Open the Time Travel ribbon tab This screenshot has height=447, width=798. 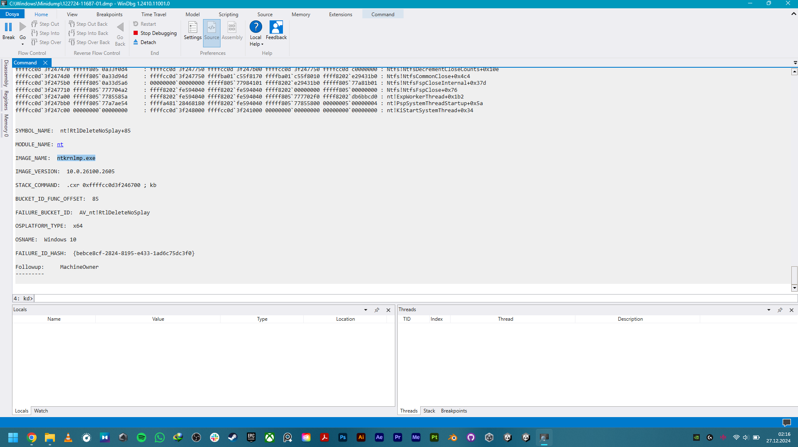pos(154,14)
